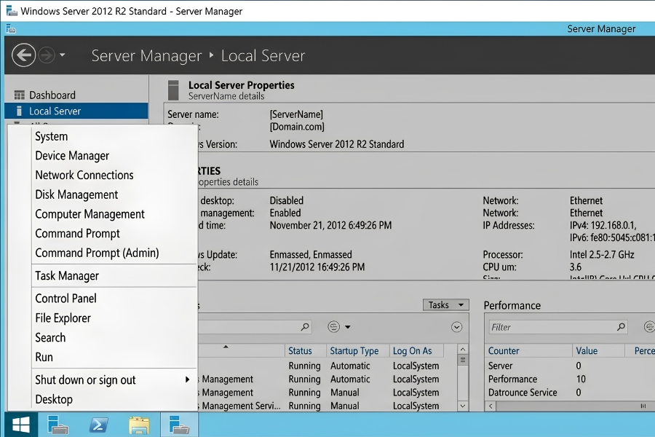
Task: Click the Windows Start button
Action: tap(21, 425)
